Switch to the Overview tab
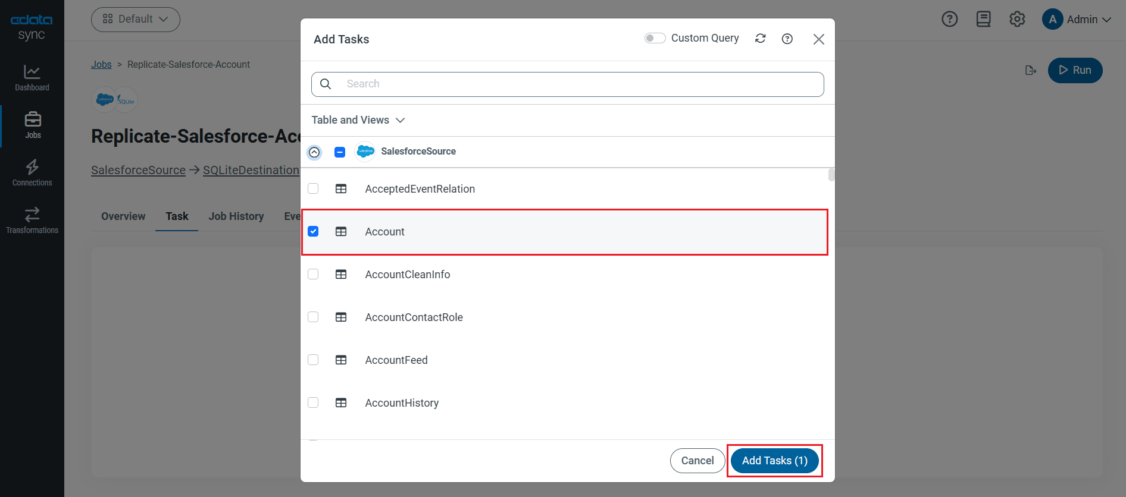The width and height of the screenshot is (1126, 497). [x=123, y=216]
